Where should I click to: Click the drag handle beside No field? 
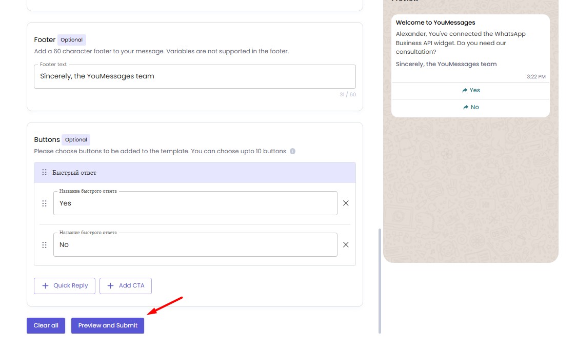point(44,245)
